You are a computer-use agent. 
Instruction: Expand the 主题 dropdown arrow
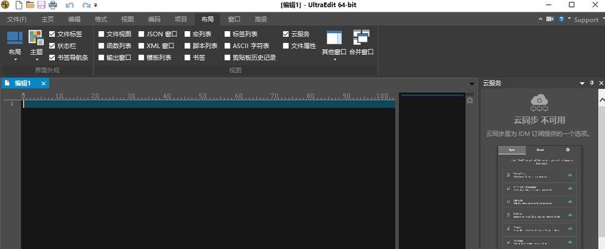pos(37,59)
